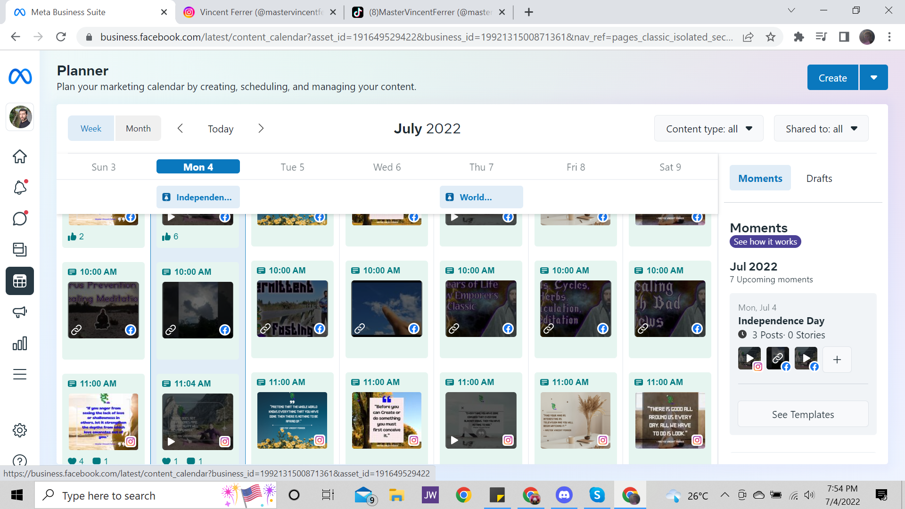Switch to the Drafts tab
The image size is (905, 509).
click(x=819, y=179)
